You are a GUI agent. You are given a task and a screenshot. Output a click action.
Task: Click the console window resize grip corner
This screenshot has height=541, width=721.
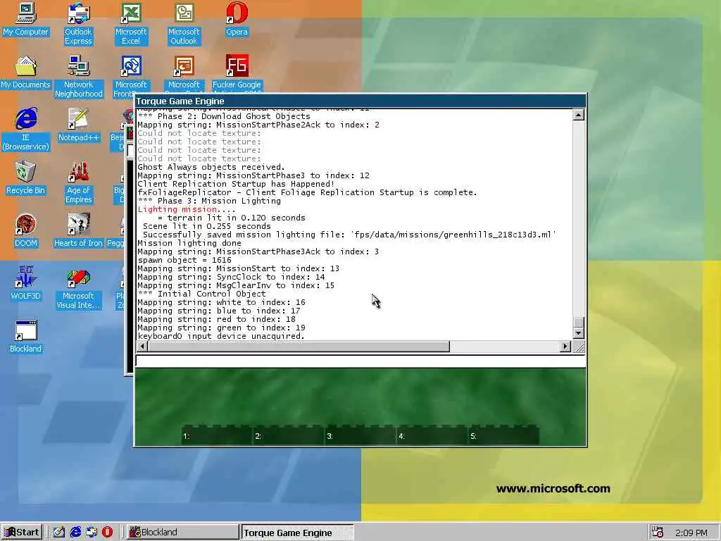(579, 347)
